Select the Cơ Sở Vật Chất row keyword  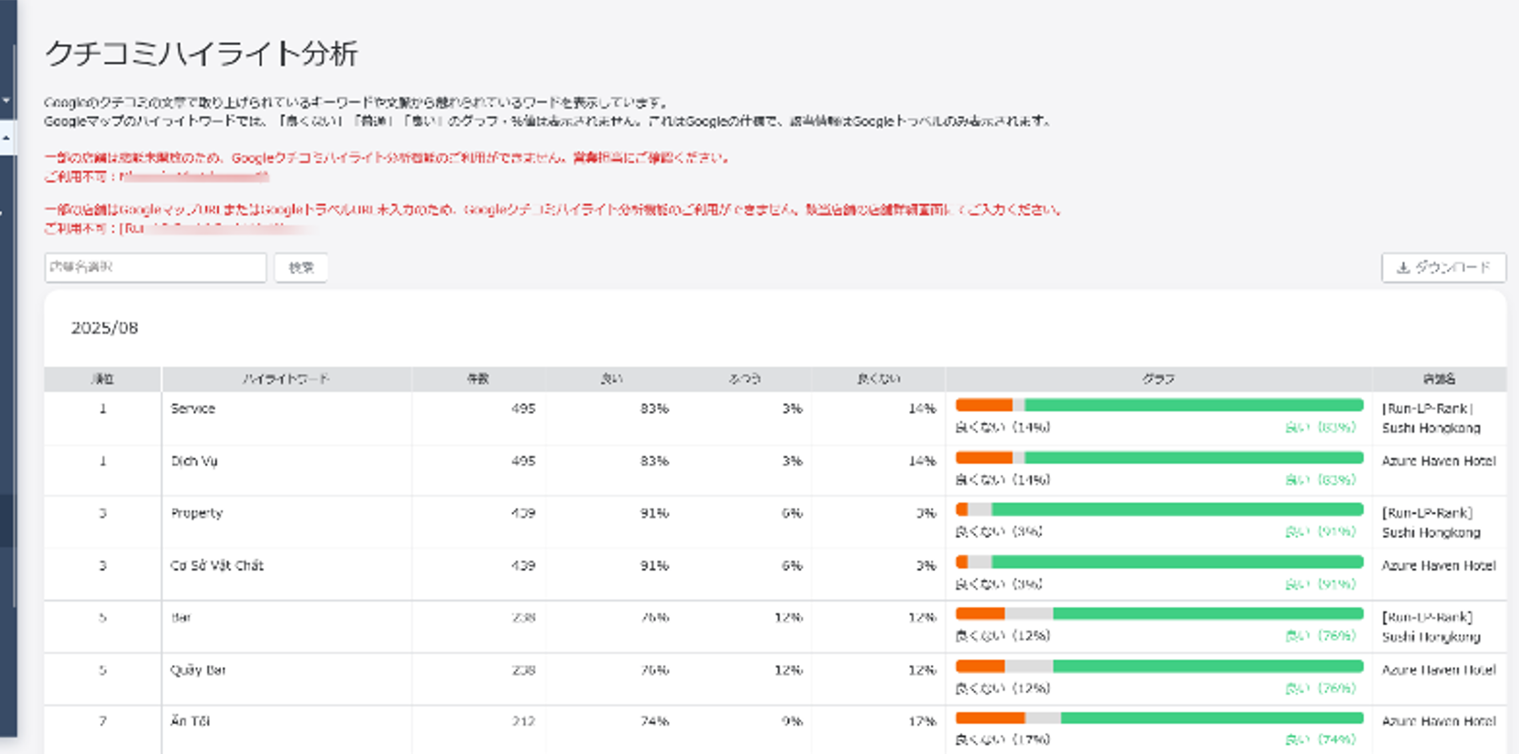pyautogui.click(x=216, y=565)
